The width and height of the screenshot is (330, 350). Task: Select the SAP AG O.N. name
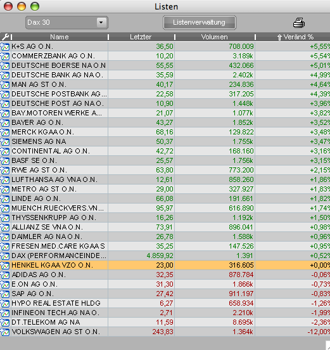point(32,294)
